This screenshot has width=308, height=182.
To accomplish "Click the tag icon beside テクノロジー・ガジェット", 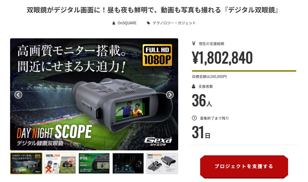I will pyautogui.click(x=148, y=23).
